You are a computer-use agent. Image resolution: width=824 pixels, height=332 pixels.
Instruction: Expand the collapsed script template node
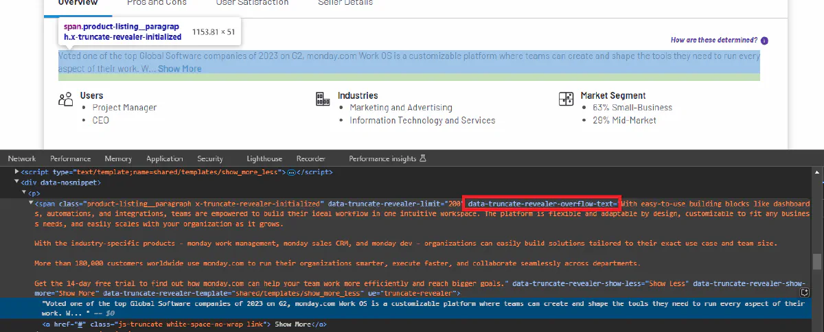tap(17, 171)
